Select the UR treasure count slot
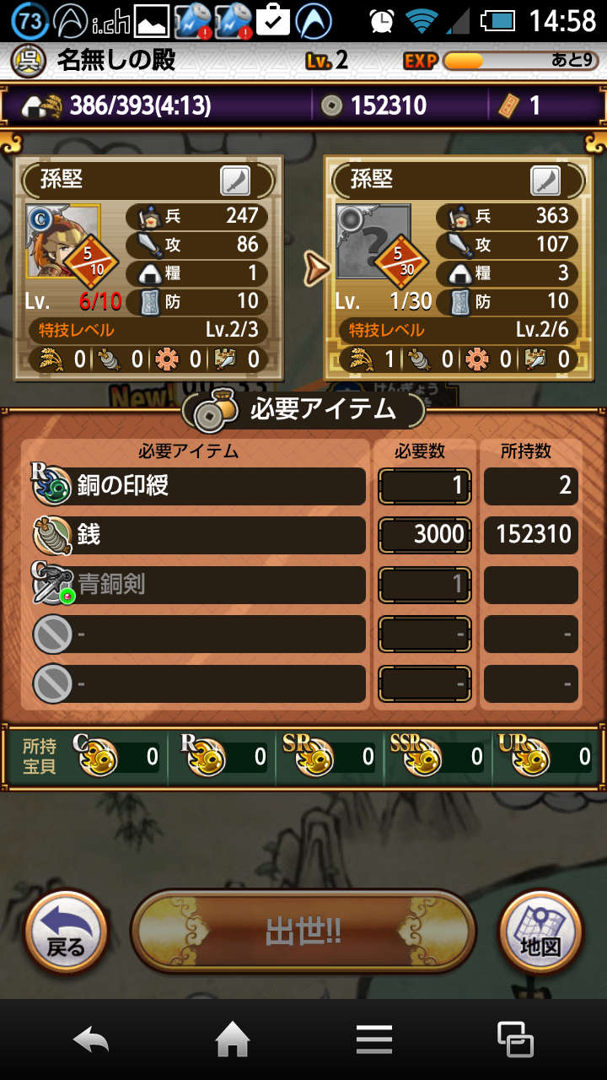The height and width of the screenshot is (1080, 607). (543, 757)
